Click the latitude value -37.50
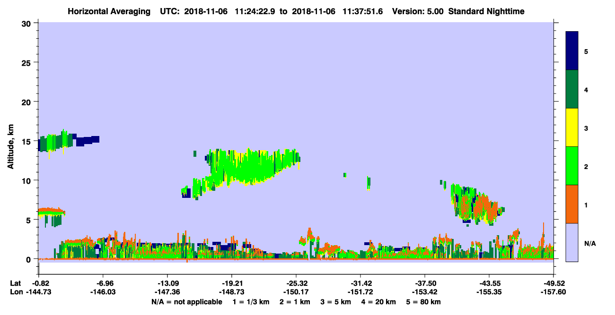The height and width of the screenshot is (315, 615). (424, 283)
